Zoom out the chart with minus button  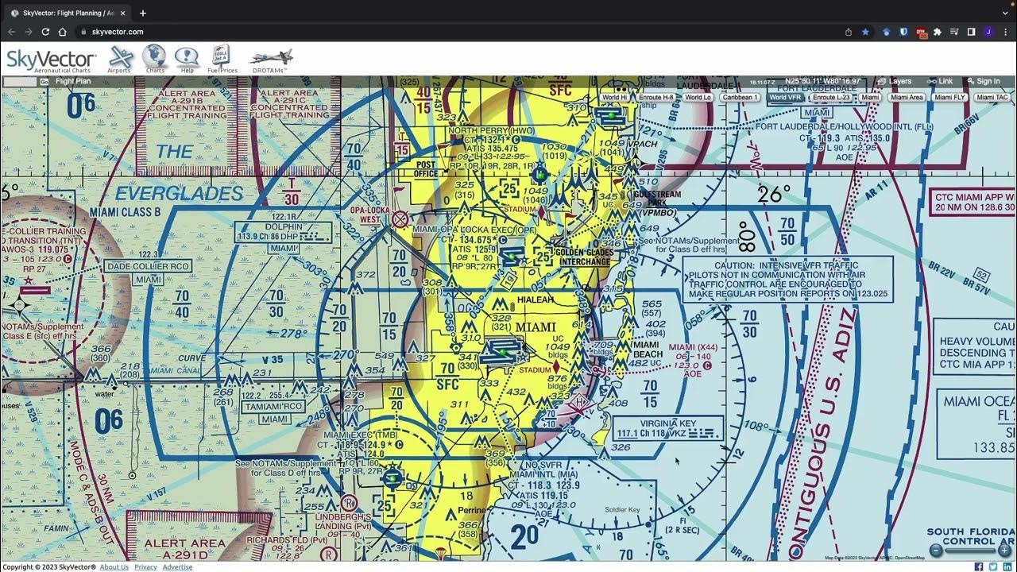(x=937, y=551)
